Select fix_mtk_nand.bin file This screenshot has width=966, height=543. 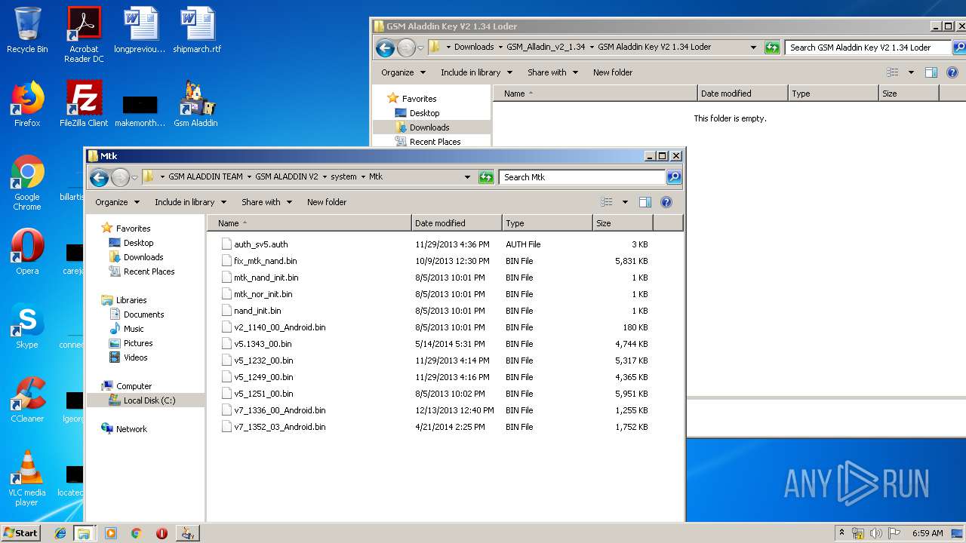265,261
